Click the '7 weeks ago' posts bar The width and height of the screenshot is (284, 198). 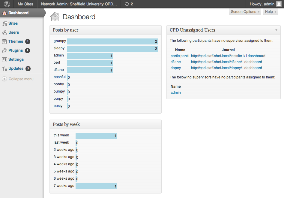96,186
